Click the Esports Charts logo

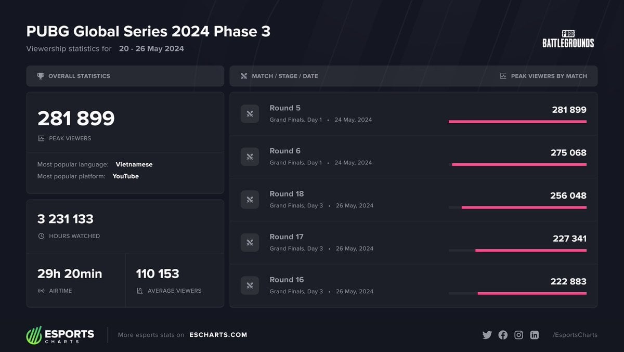click(x=60, y=335)
